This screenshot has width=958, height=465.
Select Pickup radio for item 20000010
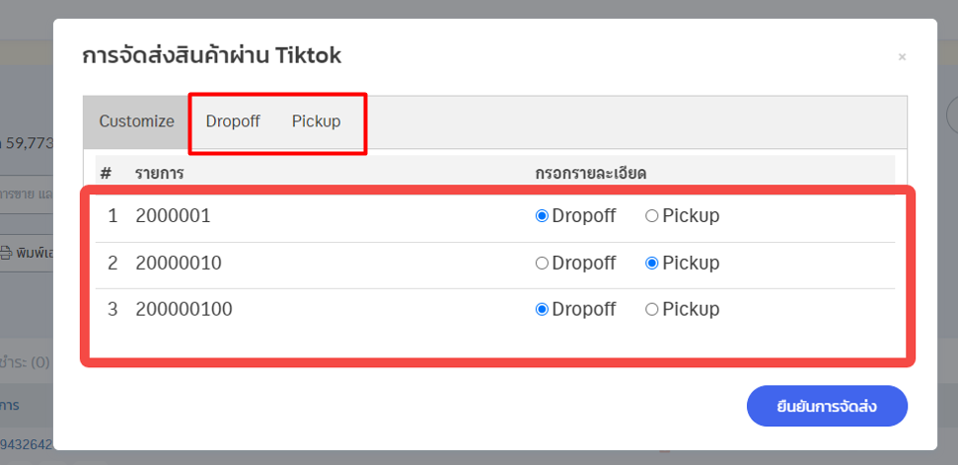pyautogui.click(x=651, y=264)
